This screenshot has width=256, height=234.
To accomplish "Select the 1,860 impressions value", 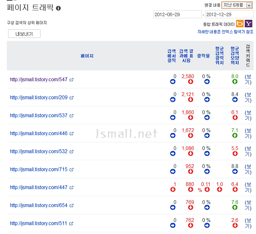I will [x=188, y=112].
